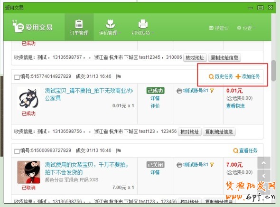Click the history magnifier icon by 历史任务
Image resolution: width=280 pixels, height=207 pixels.
click(x=211, y=77)
